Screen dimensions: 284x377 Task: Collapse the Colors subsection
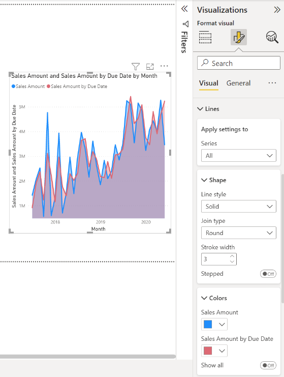pos(204,298)
